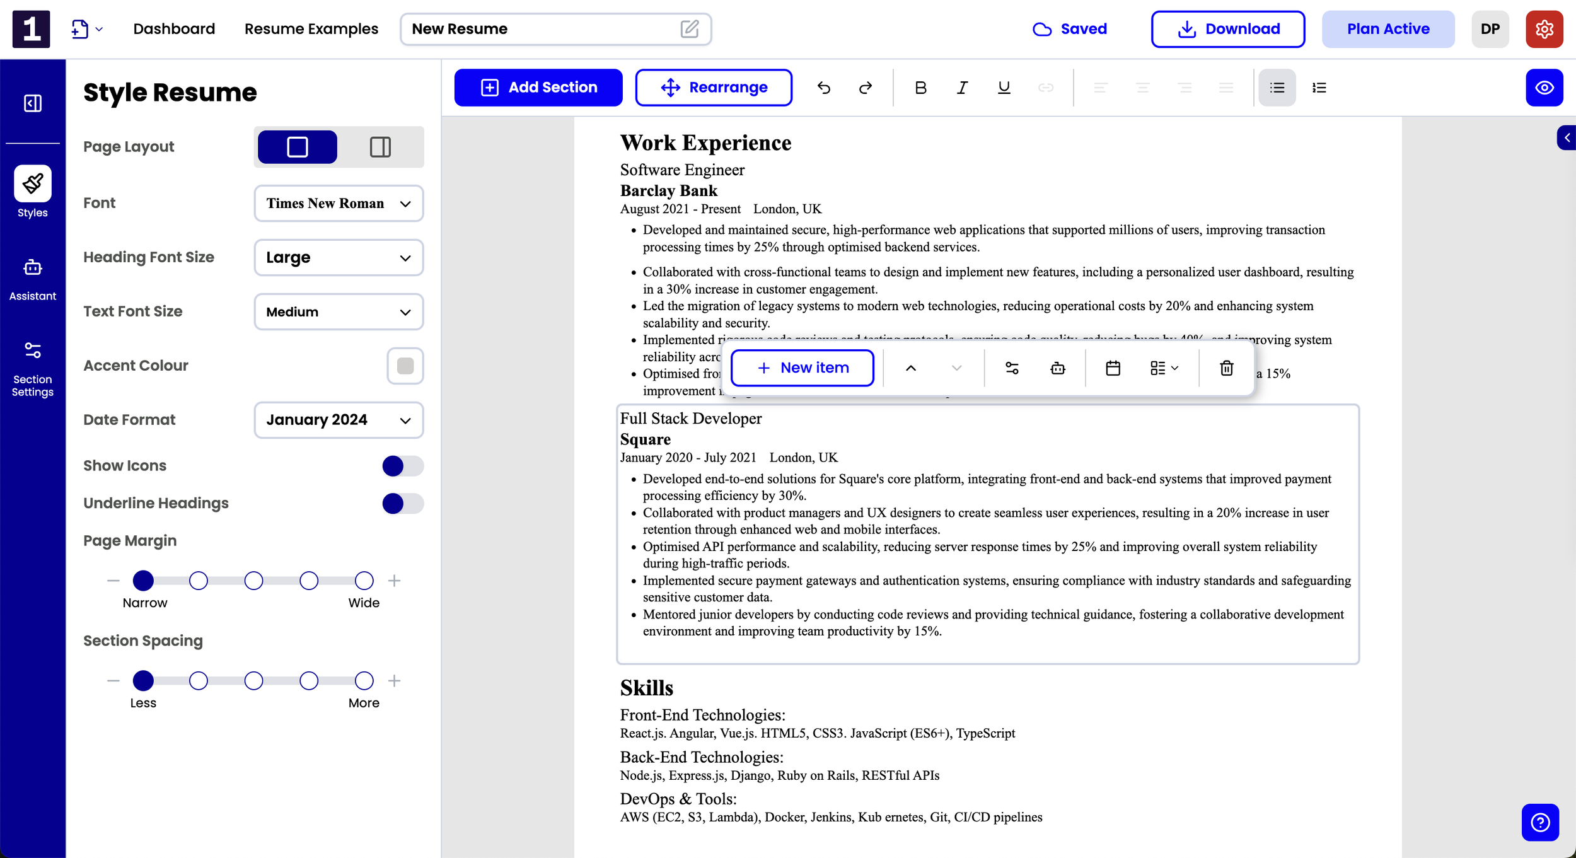Open the new document icon menu

point(87,29)
